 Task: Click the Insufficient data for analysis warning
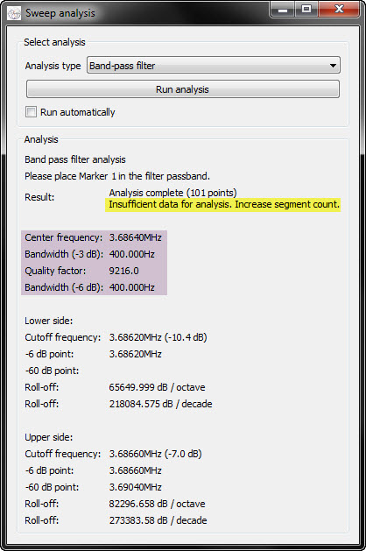[224, 204]
